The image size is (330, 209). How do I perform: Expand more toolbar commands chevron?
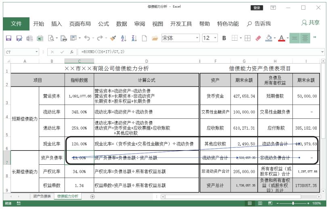(x=315, y=37)
